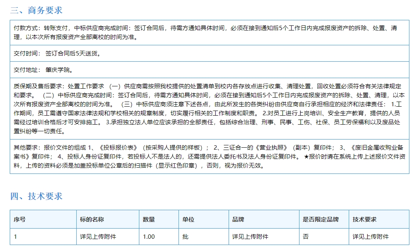420x252 pixels.
Task: Click 详见上传附件 in the 技术要求 column
Action: (370, 237)
